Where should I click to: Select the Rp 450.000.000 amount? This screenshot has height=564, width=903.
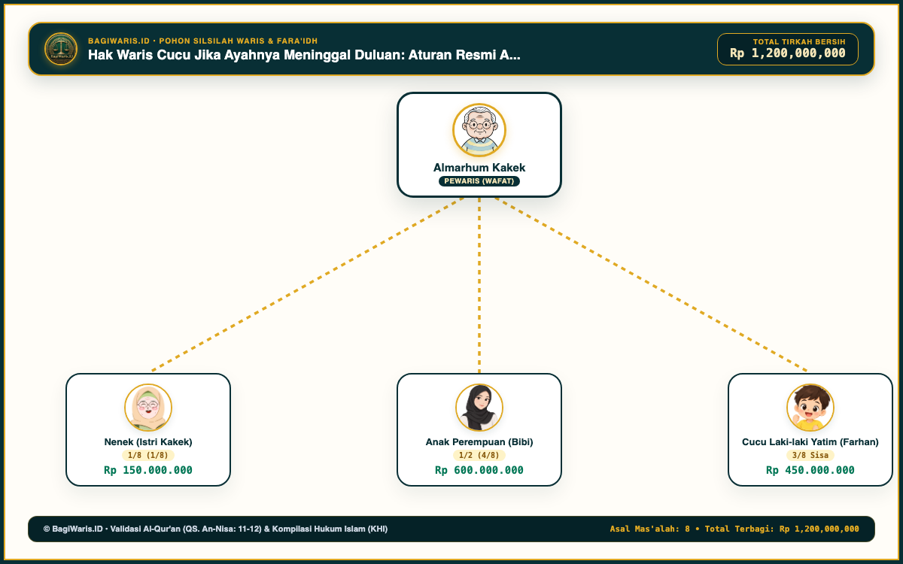coord(810,470)
